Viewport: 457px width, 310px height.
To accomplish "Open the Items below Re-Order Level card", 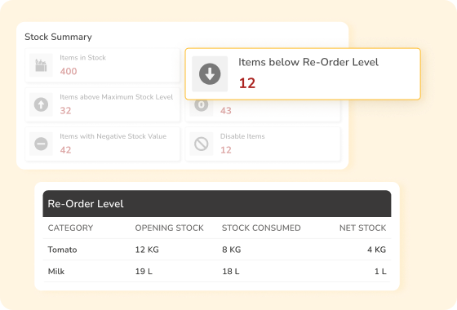I will [303, 74].
